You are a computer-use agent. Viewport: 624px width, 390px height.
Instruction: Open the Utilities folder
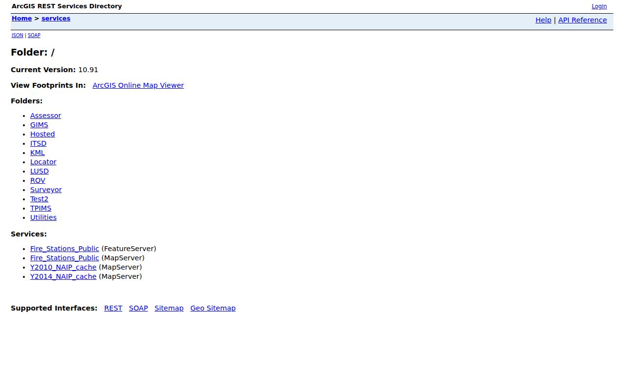pos(43,217)
